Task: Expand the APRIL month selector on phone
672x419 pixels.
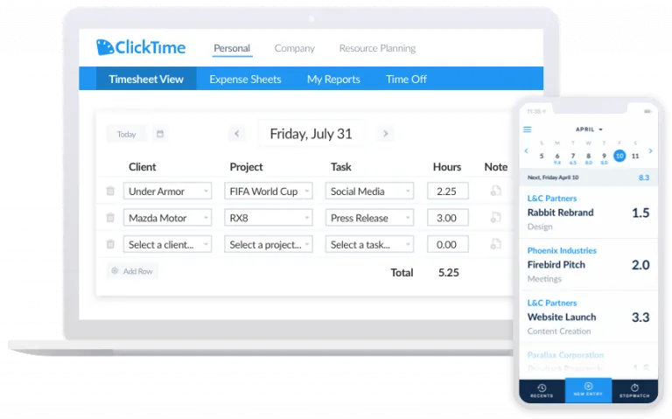Action: tap(589, 129)
